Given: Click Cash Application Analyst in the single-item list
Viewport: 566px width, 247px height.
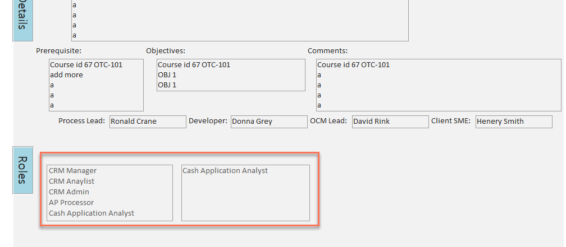Looking at the screenshot, I should pos(225,171).
